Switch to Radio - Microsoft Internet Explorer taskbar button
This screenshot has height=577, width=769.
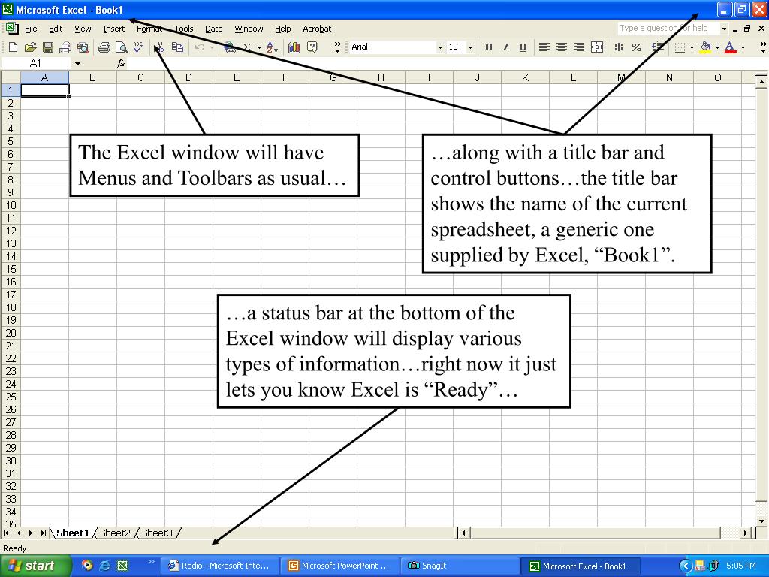click(221, 566)
